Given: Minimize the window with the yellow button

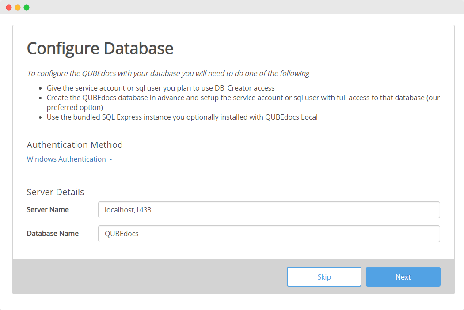Looking at the screenshot, I should coord(18,8).
